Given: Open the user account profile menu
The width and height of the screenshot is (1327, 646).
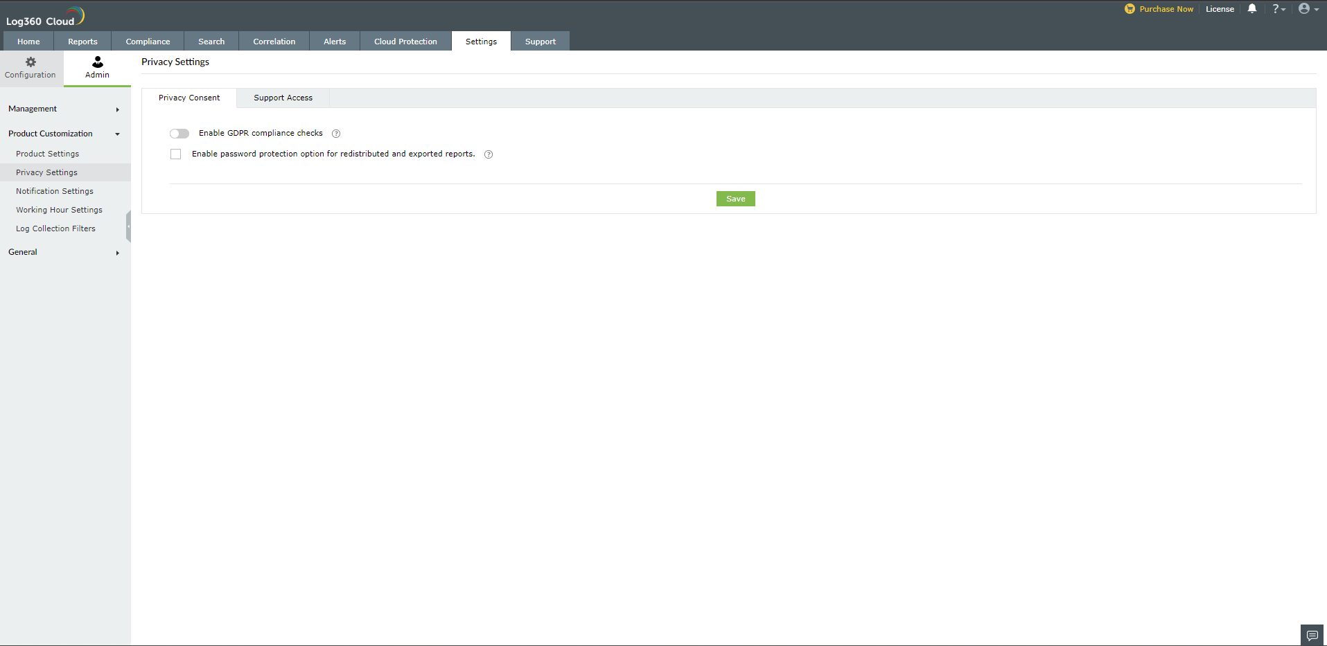Looking at the screenshot, I should (x=1308, y=9).
